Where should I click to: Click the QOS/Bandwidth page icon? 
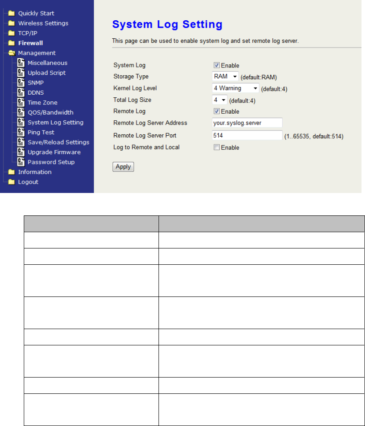point(21,112)
